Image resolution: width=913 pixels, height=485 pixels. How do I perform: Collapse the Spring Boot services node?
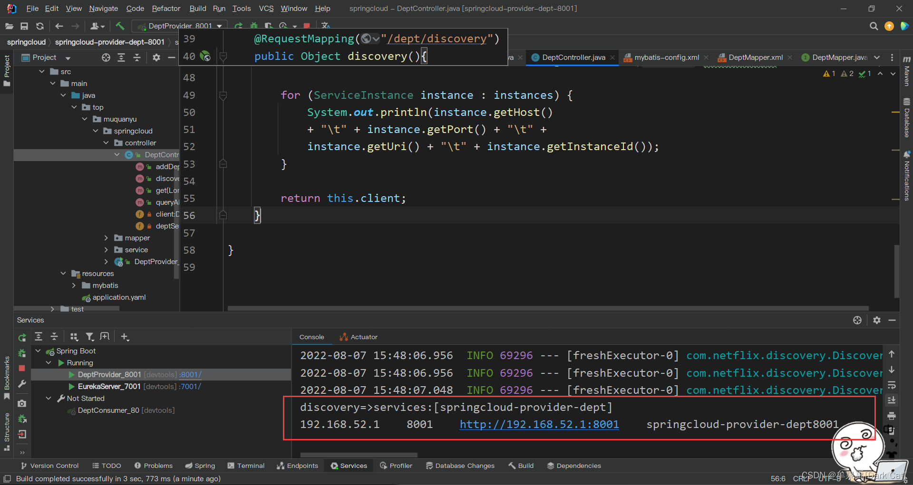(x=38, y=351)
